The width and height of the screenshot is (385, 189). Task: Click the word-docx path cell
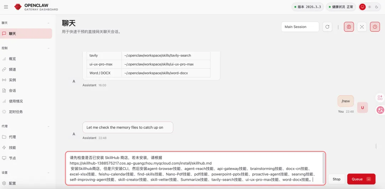click(x=166, y=73)
